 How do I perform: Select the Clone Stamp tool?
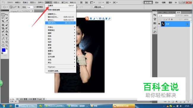[x=3, y=28]
